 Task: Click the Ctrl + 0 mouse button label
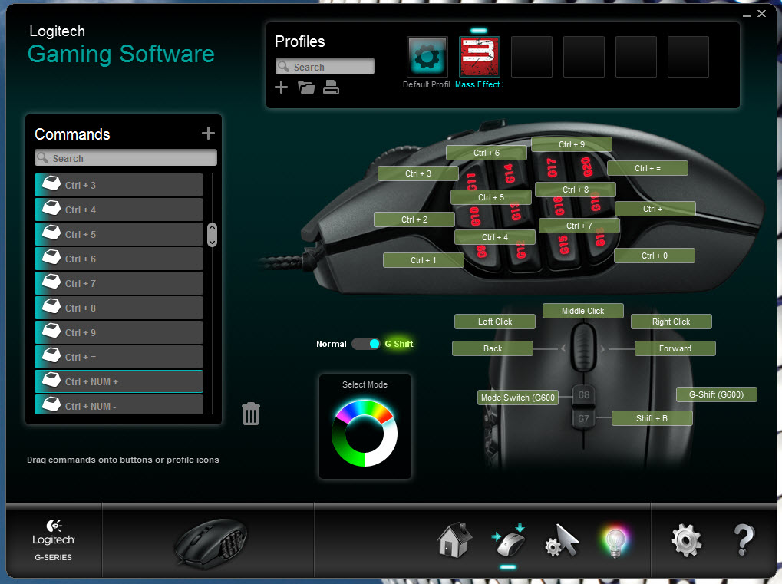[655, 256]
